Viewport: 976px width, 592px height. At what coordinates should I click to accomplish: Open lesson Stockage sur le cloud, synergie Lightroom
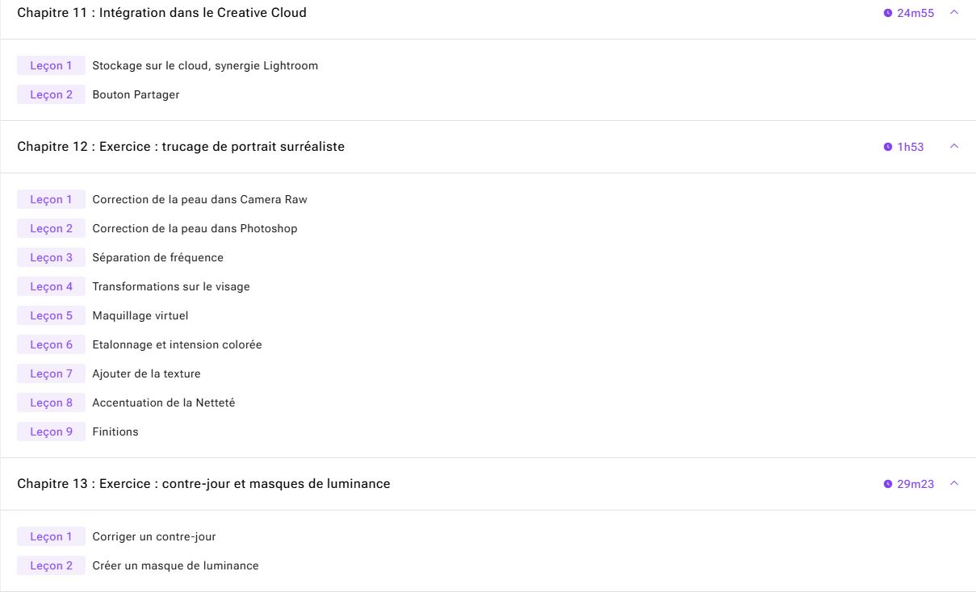tap(205, 65)
